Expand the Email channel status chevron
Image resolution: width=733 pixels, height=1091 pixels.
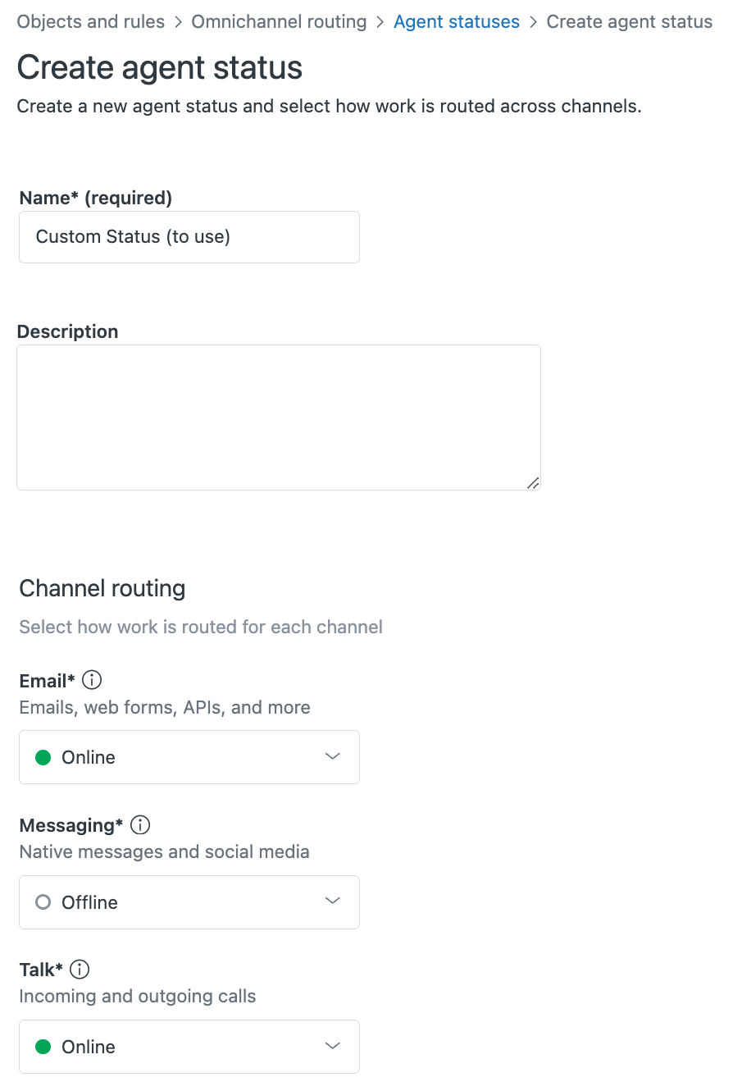click(x=332, y=756)
